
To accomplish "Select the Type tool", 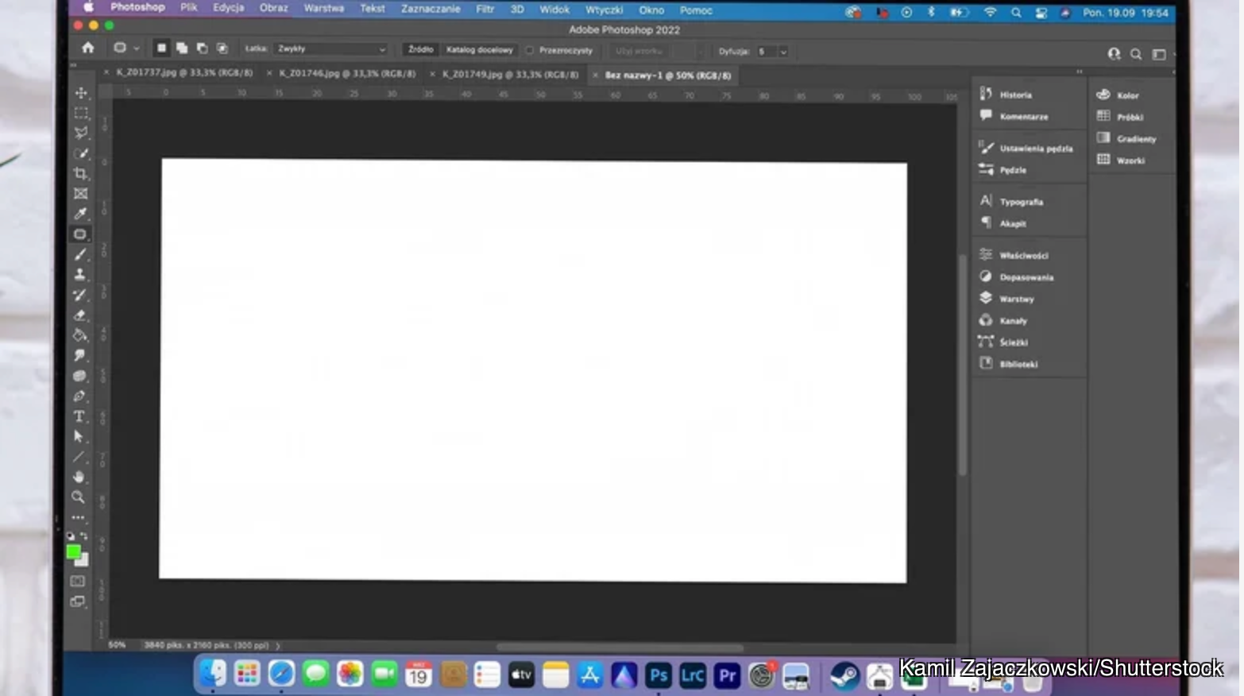I will [x=79, y=416].
